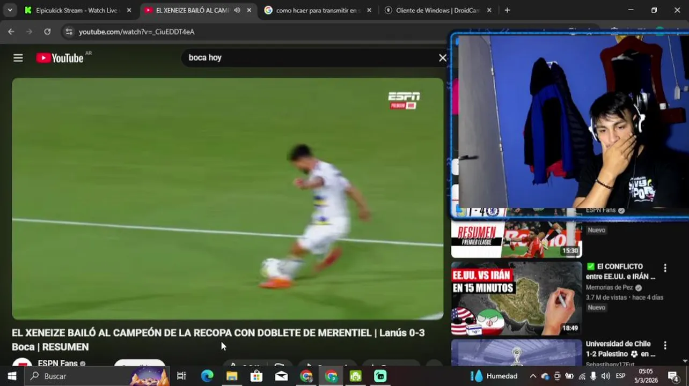Open the active Chrome profile window in taskbar
This screenshot has width=689, height=386.
pyautogui.click(x=331, y=376)
